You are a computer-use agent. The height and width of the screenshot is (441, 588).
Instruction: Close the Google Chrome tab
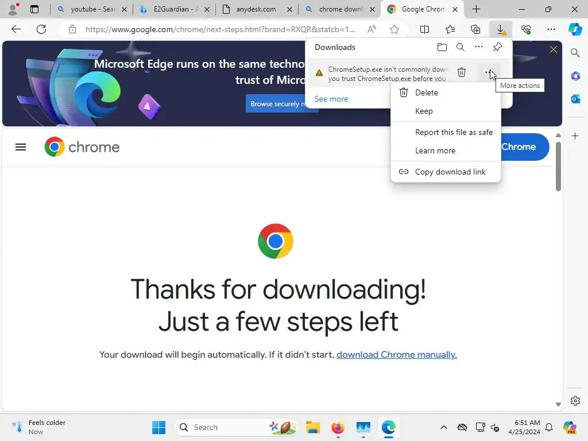(455, 9)
